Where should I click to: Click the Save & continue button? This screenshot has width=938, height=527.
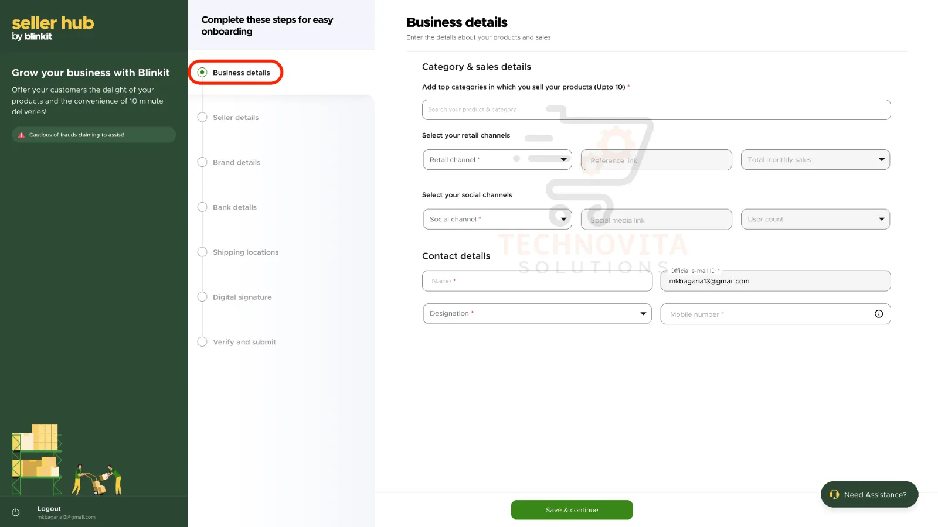[x=572, y=509]
